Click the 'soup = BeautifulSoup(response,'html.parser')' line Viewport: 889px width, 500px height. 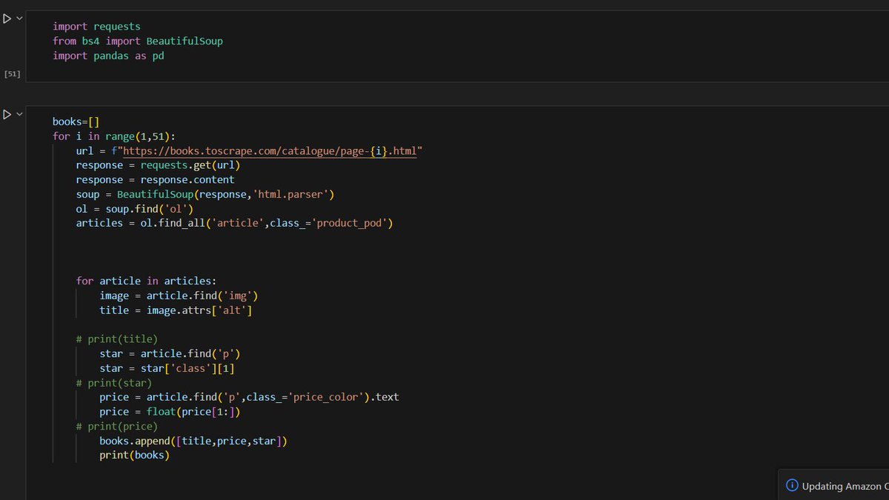pos(205,194)
